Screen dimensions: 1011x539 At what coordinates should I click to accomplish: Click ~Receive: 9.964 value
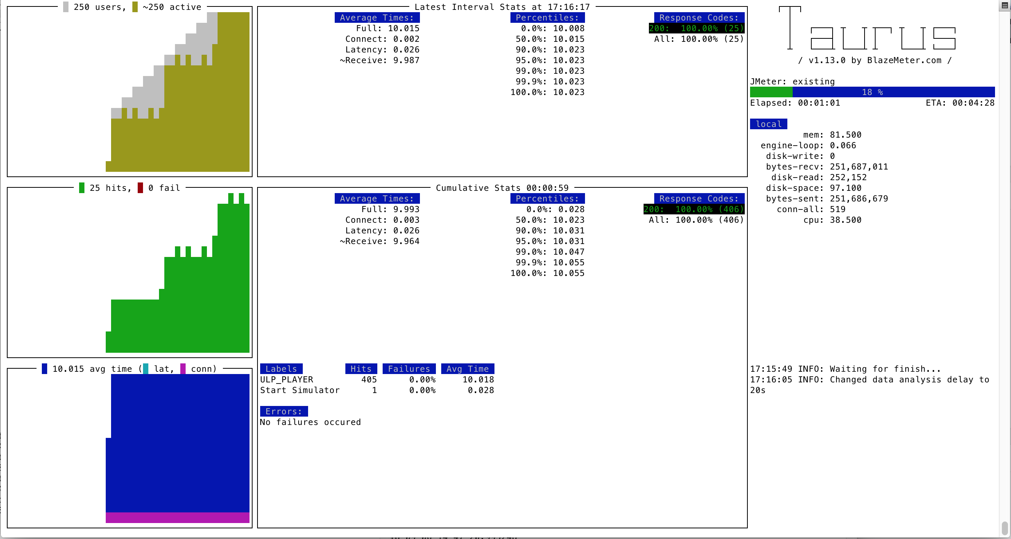[380, 241]
